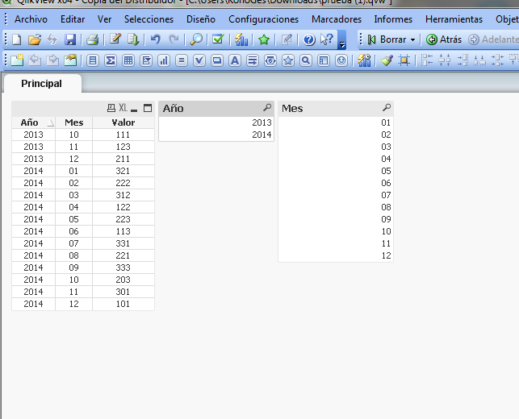Open search in the Año list box
This screenshot has width=519, height=419.
pos(267,107)
